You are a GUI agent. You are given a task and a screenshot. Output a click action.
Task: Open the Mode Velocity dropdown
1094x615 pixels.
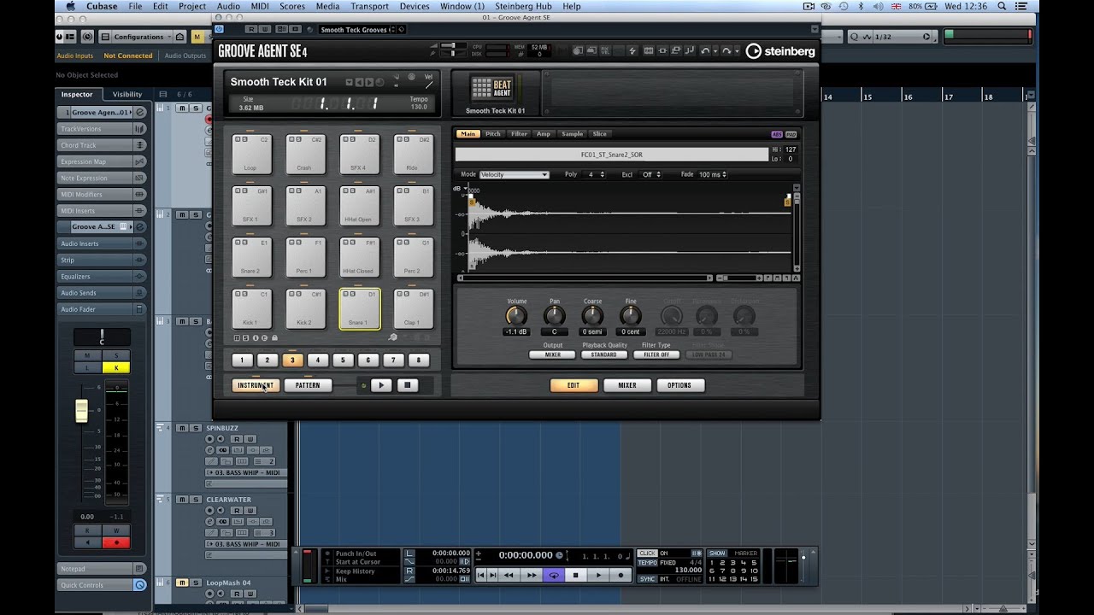click(514, 174)
